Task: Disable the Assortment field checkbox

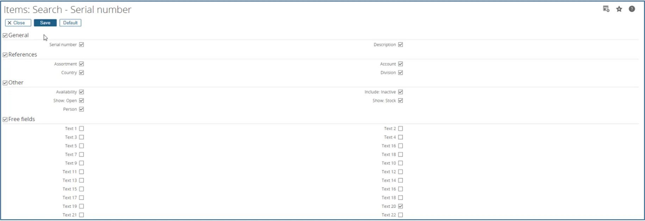Action: click(81, 64)
